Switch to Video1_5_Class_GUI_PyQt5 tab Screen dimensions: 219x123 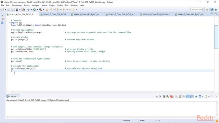pyautogui.click(x=54, y=14)
